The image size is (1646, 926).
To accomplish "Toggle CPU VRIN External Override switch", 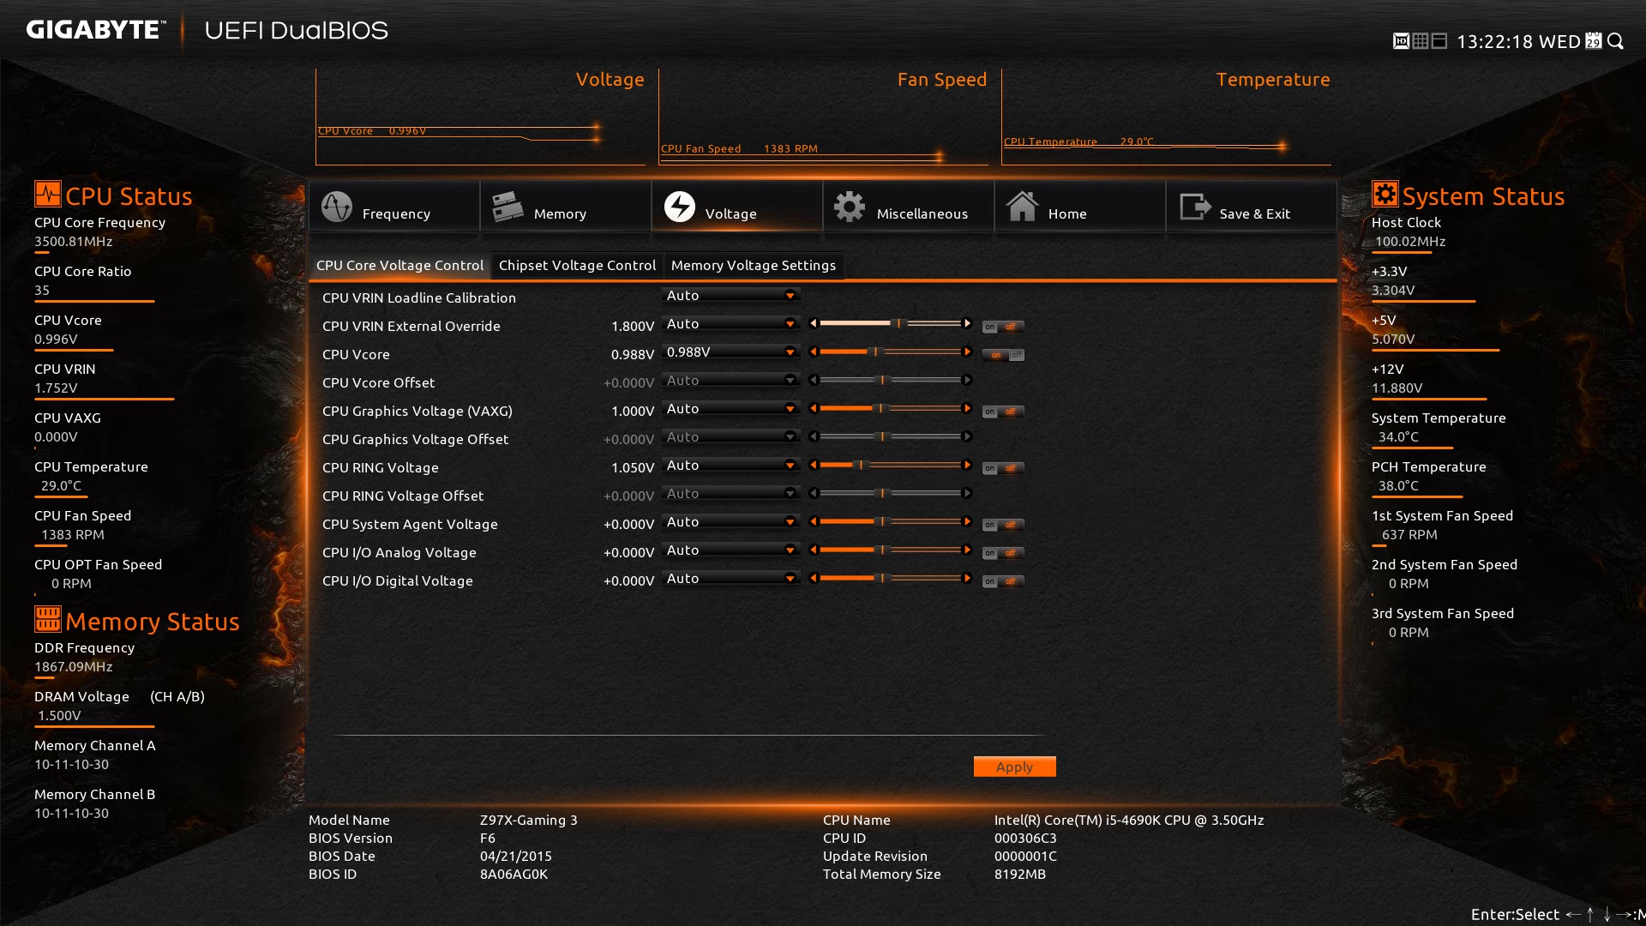I will pyautogui.click(x=1004, y=327).
